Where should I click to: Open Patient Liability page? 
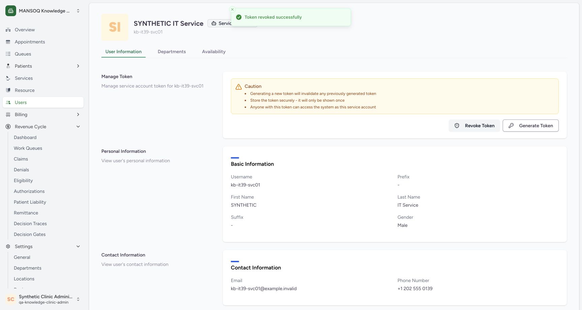[x=30, y=202]
